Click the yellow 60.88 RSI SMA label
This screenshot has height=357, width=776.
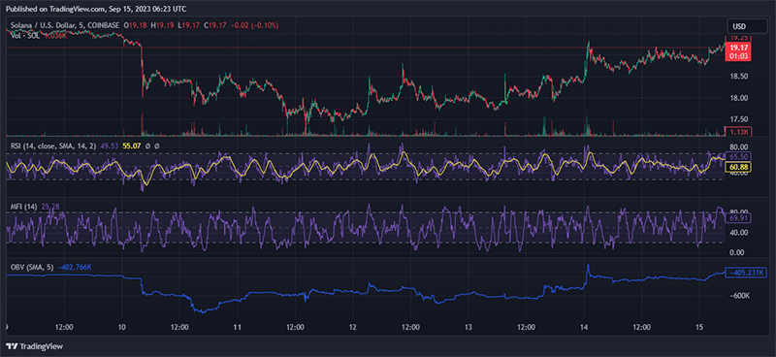tap(738, 168)
